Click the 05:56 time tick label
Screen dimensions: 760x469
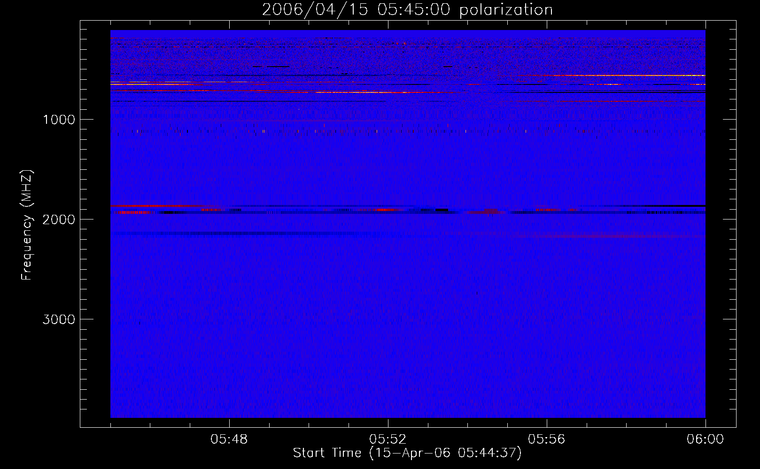pyautogui.click(x=547, y=439)
